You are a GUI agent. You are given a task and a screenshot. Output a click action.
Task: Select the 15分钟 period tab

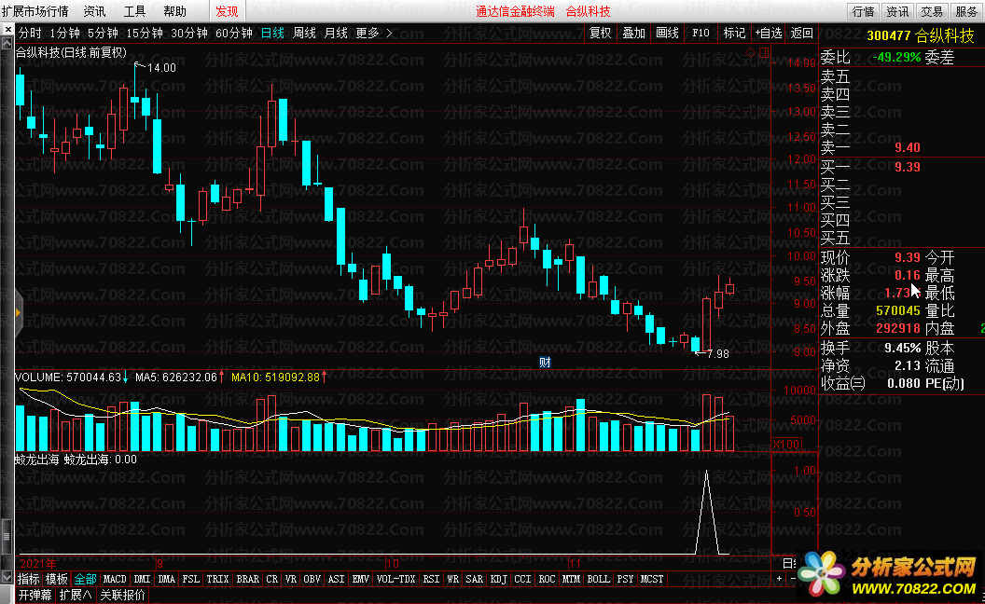[145, 33]
